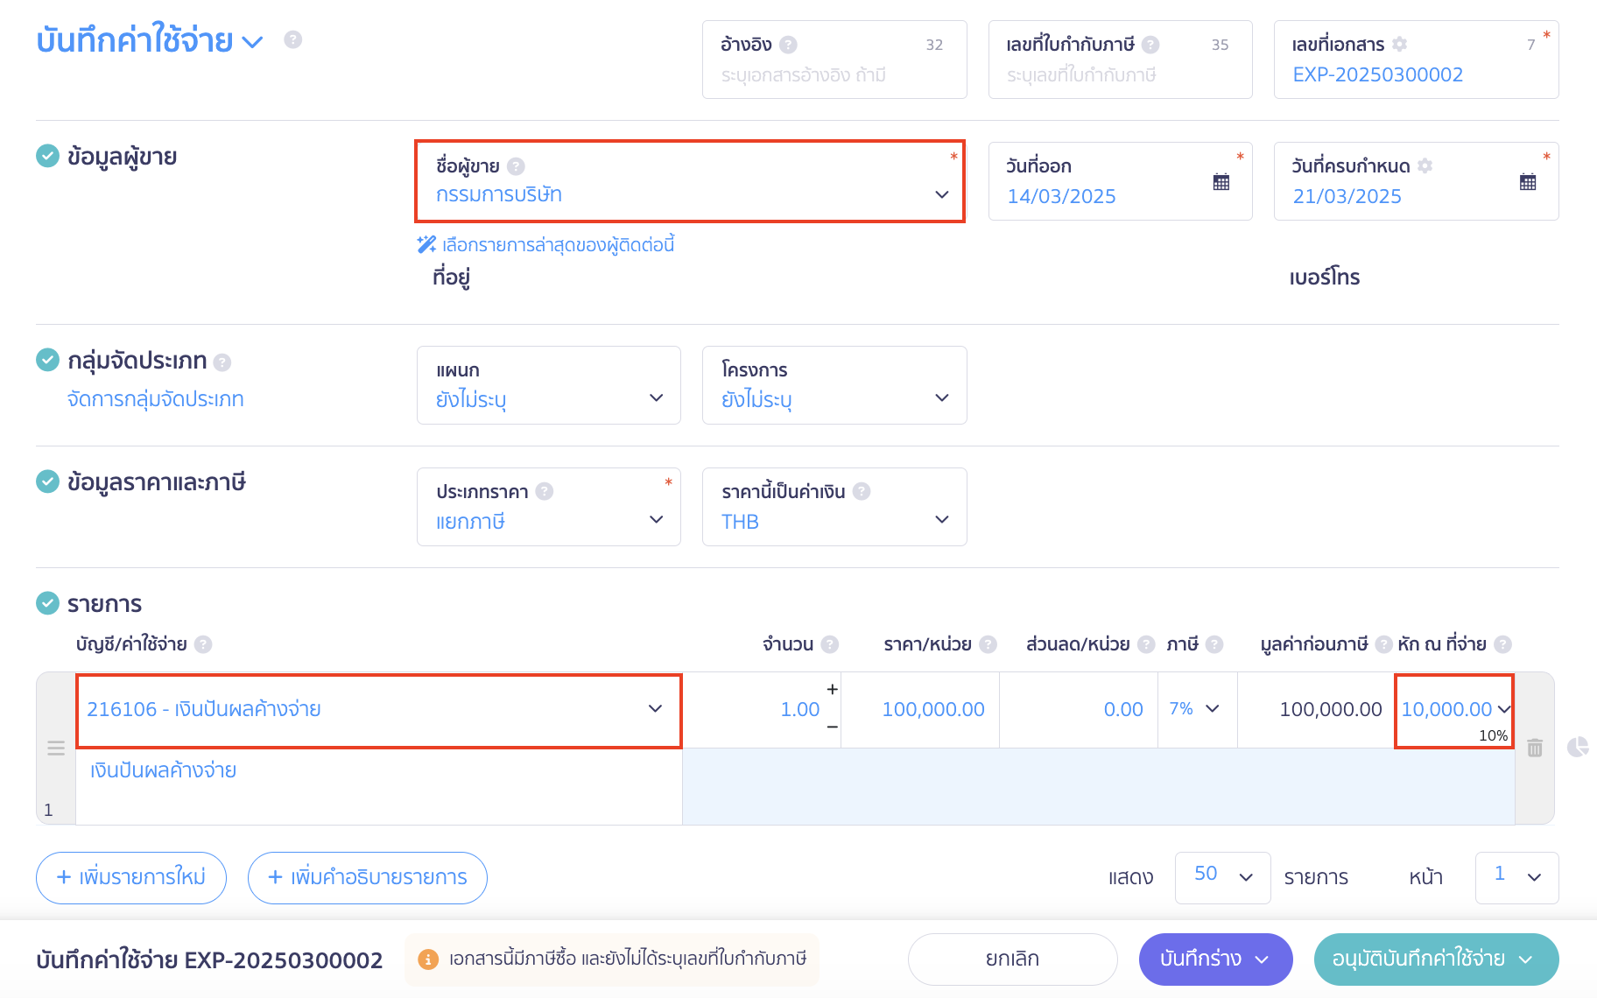Click the help icon beside บันทึกค่าใช้จ่าย title
Screen dimensions: 1597x998
[293, 39]
